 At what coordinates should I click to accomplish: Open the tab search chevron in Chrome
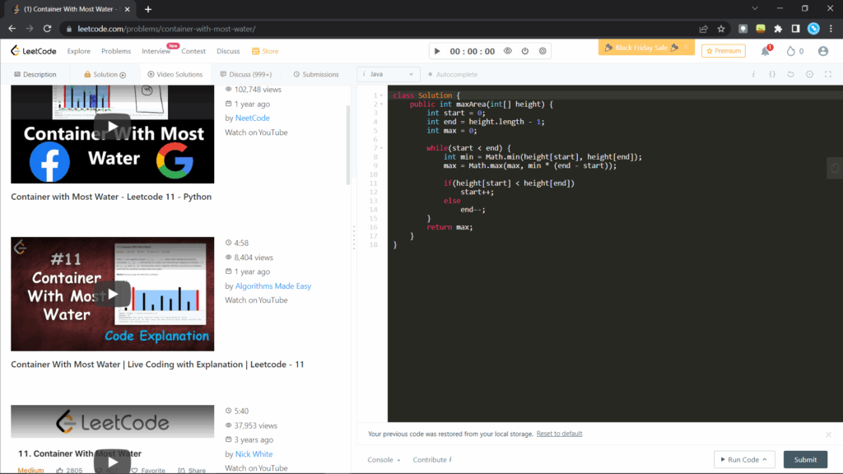click(x=755, y=8)
